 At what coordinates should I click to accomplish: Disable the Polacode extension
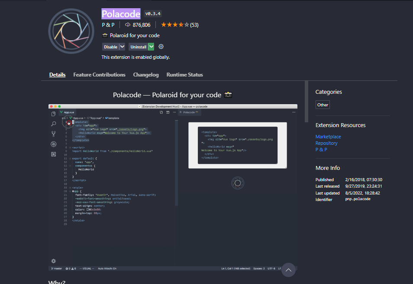point(111,47)
